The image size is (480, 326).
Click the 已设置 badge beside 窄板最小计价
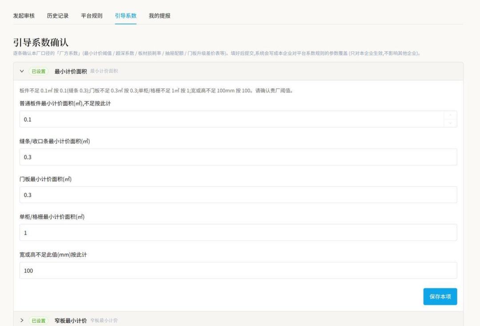(39, 321)
